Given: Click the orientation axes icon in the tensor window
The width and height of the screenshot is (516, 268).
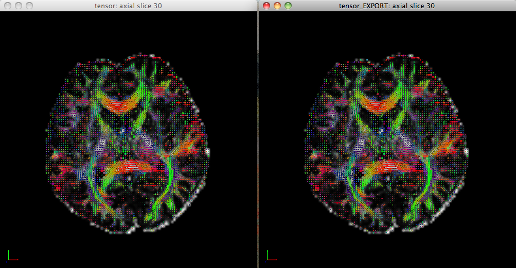Looking at the screenshot, I should 12,255.
